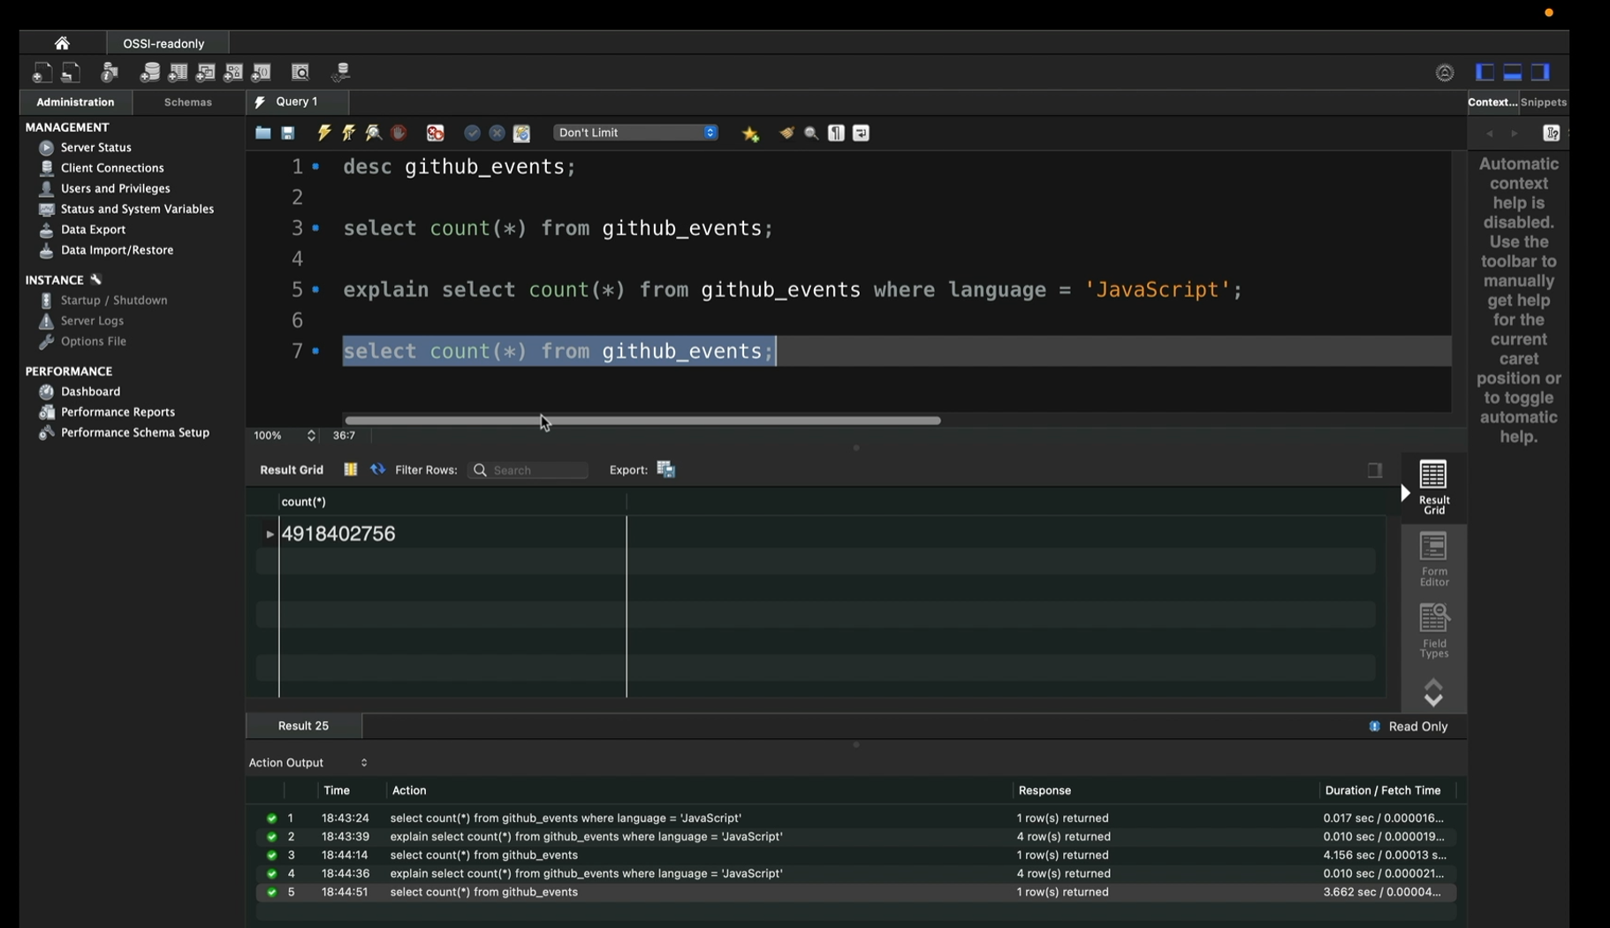1610x928 pixels.
Task: Create a new function icon
Action: (262, 72)
